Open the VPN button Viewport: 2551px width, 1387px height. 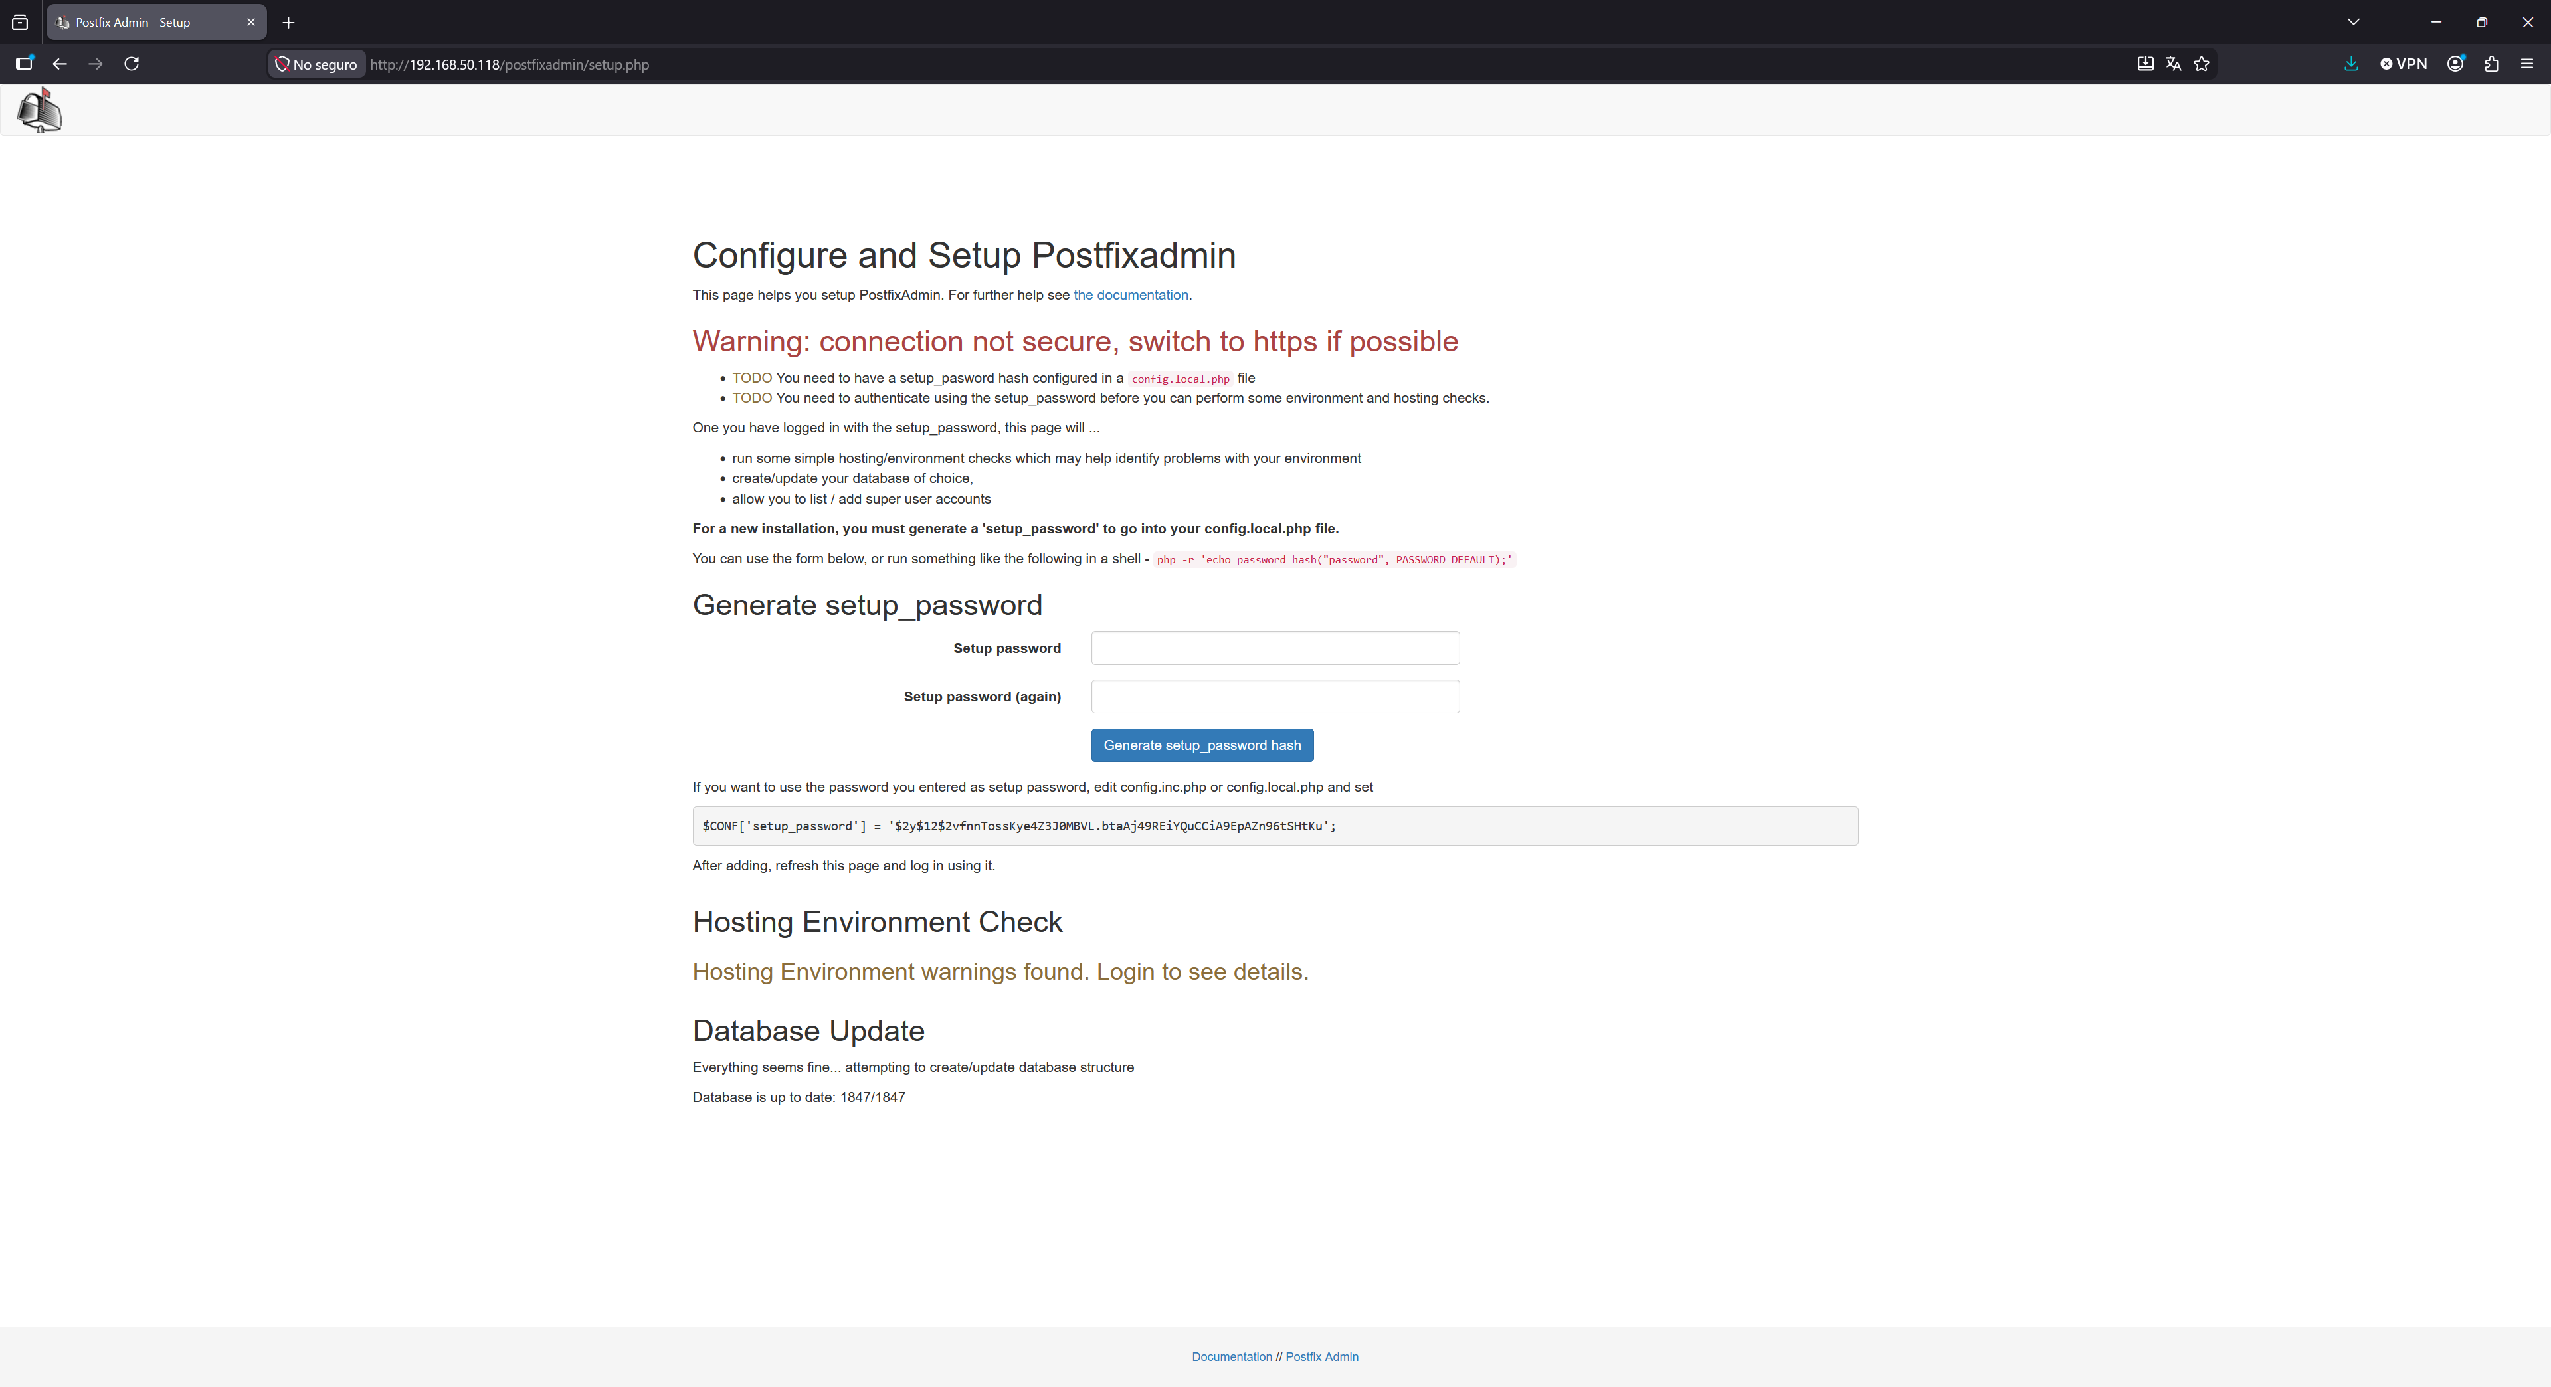[2404, 64]
